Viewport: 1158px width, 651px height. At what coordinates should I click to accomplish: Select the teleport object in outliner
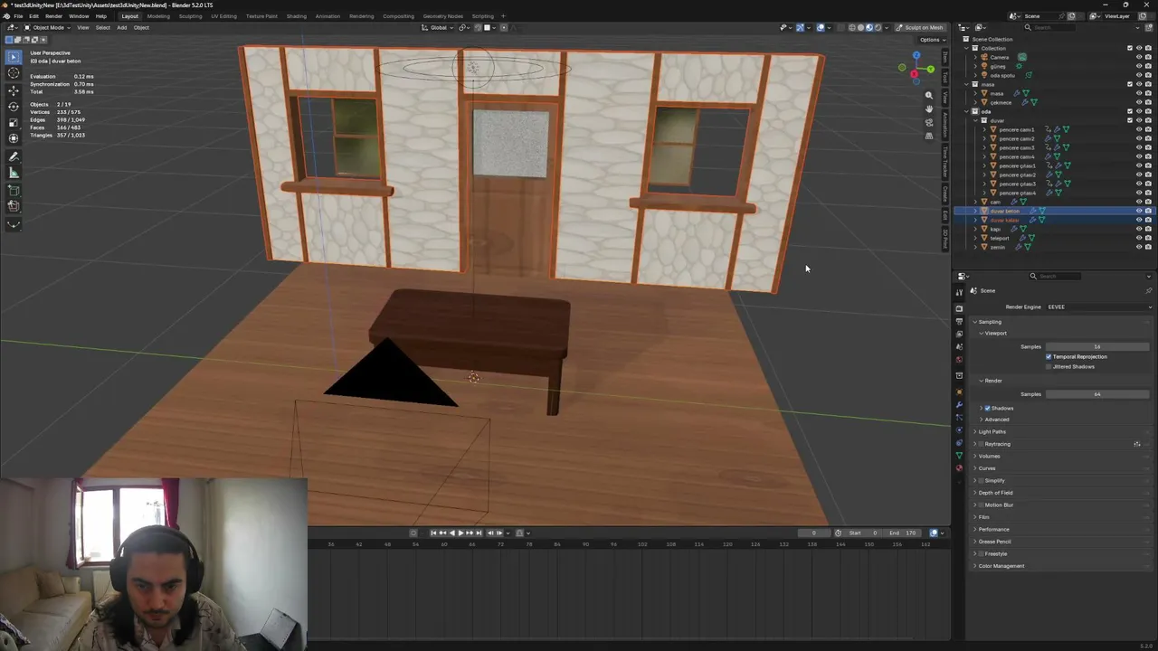coord(1000,238)
